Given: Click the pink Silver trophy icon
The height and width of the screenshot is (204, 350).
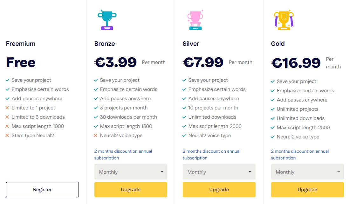Looking at the screenshot, I should (x=195, y=20).
